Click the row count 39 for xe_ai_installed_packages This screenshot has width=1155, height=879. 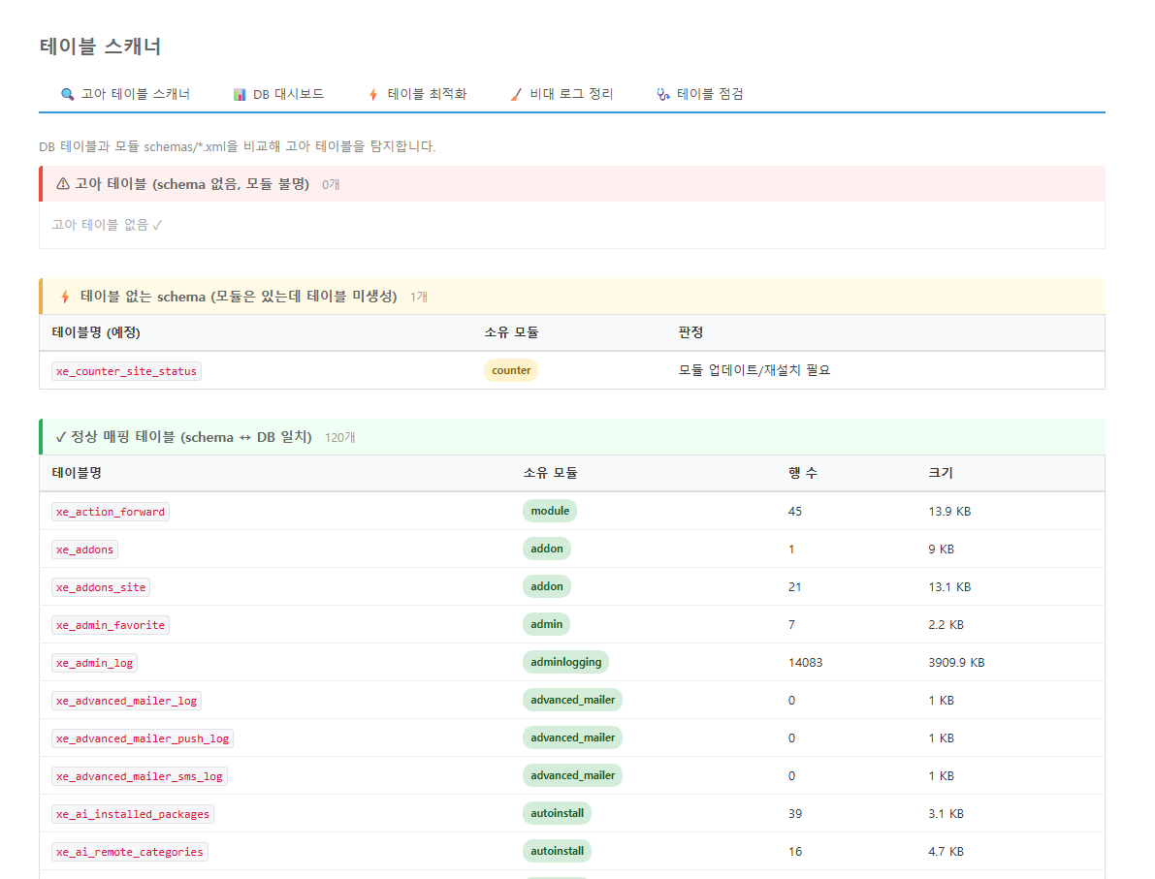[795, 813]
